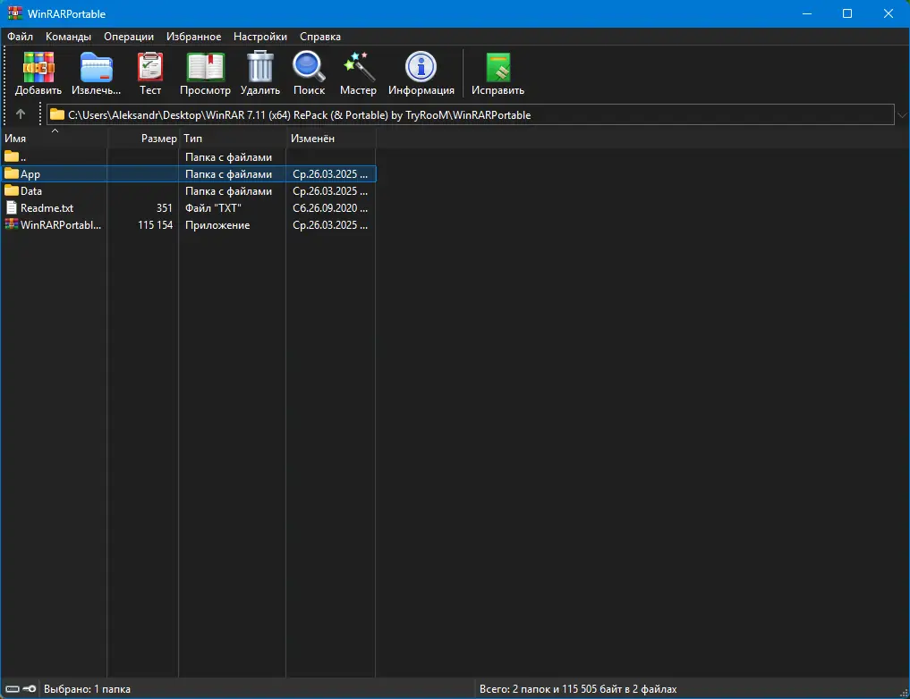Sort list by Имя column header
This screenshot has height=699, width=910.
54,138
